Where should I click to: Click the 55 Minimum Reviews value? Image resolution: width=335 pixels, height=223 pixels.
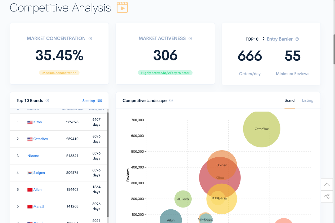point(293,56)
